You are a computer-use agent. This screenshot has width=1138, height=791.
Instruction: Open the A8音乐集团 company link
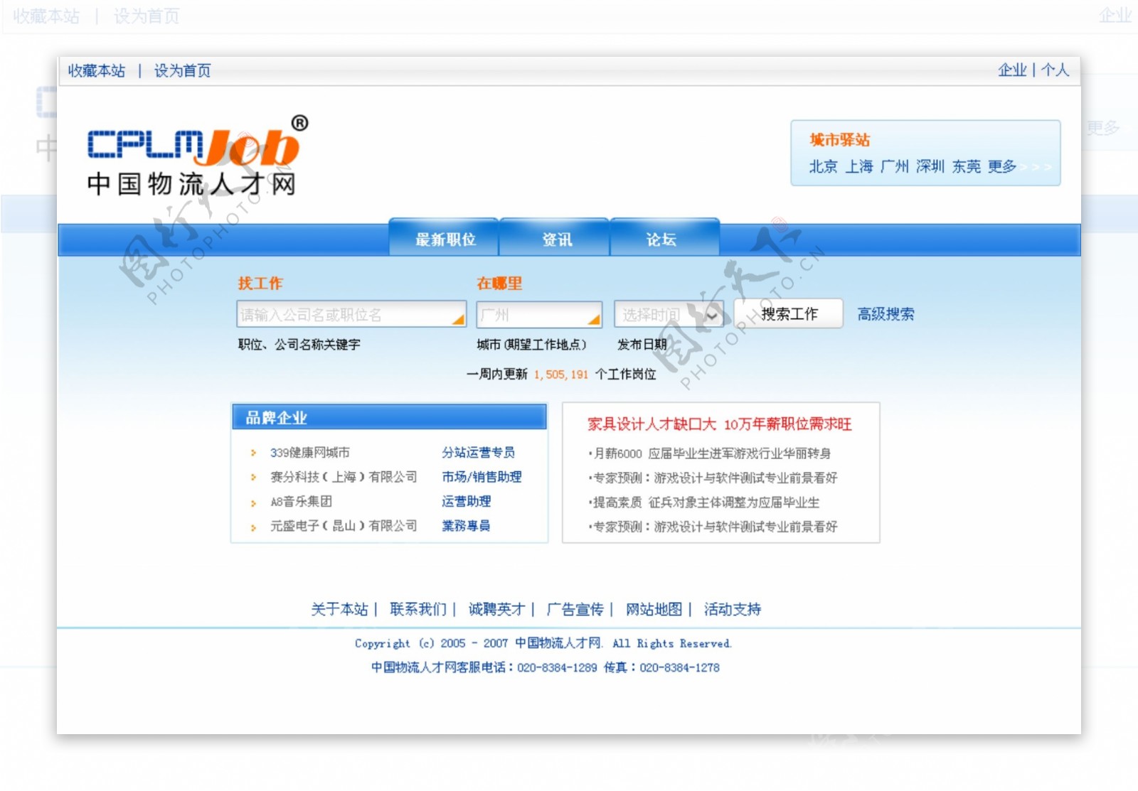[x=302, y=502]
